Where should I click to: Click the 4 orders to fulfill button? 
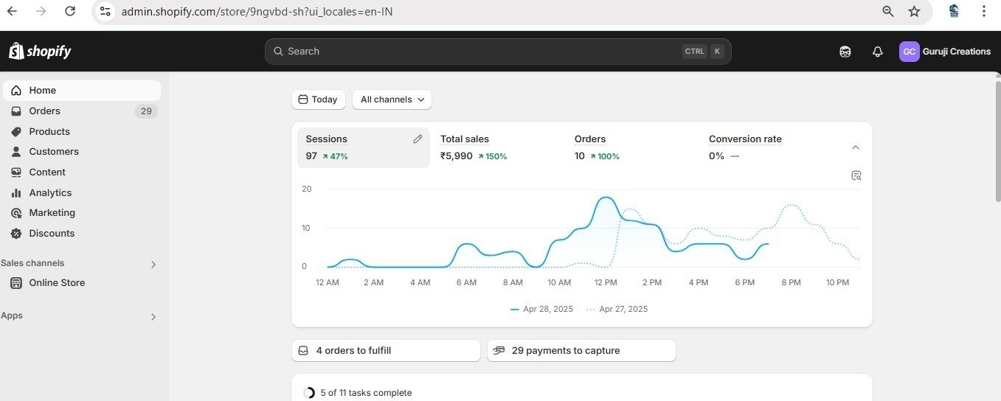click(x=386, y=351)
